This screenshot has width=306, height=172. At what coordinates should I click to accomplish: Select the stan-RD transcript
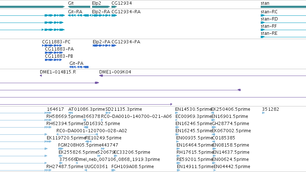(x=283, y=23)
